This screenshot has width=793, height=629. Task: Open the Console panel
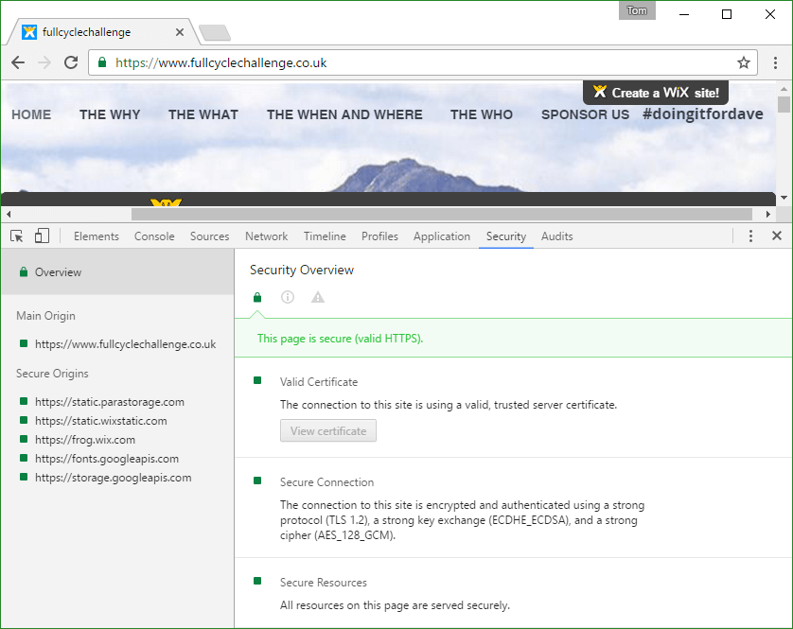click(154, 236)
